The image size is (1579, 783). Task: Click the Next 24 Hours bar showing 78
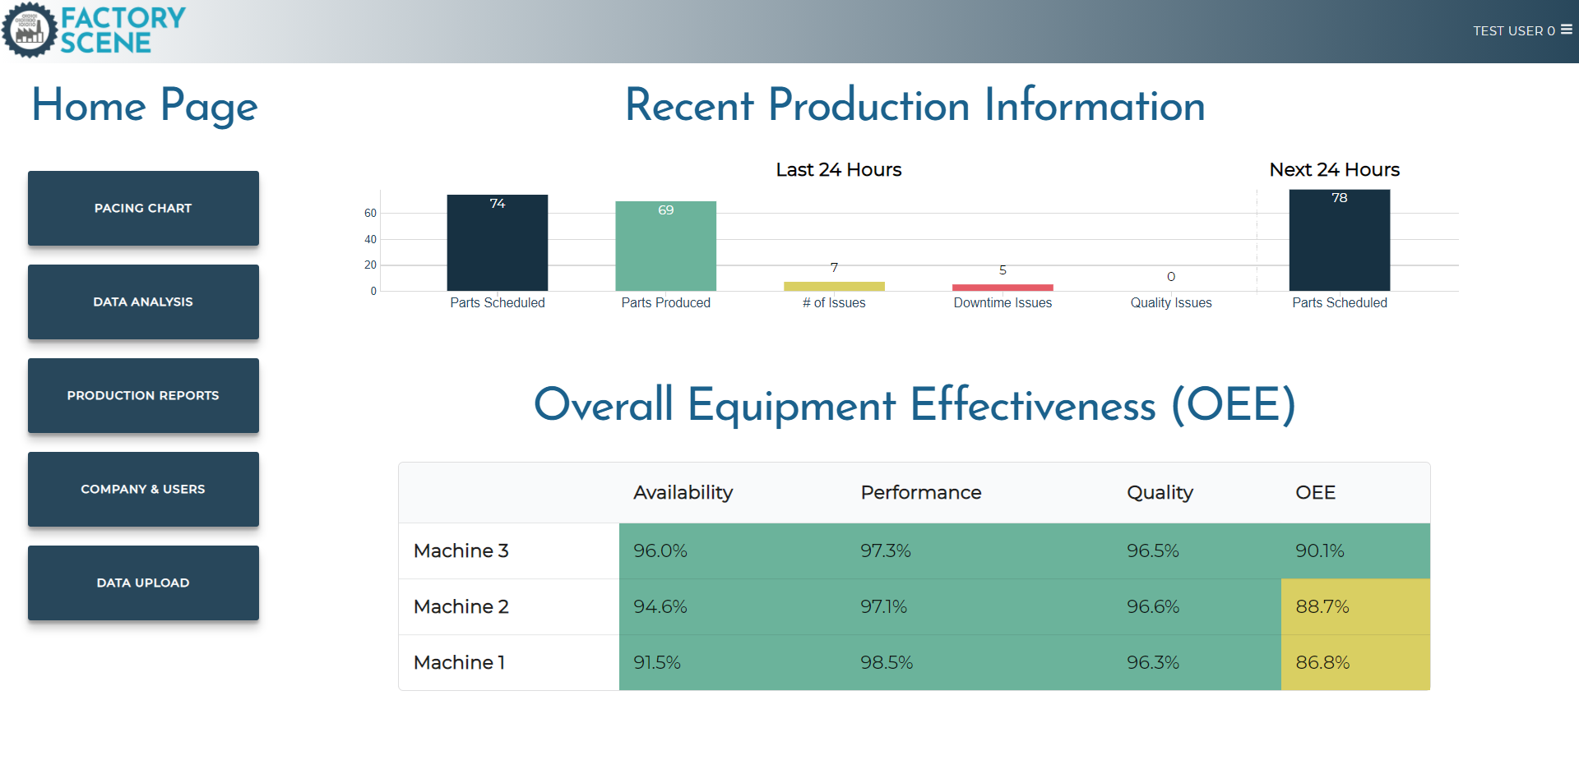[1340, 240]
